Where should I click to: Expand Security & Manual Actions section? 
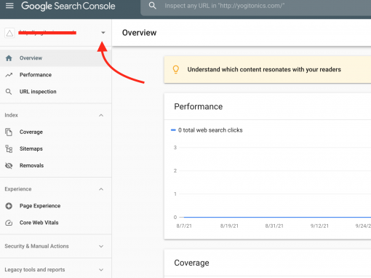(x=101, y=246)
